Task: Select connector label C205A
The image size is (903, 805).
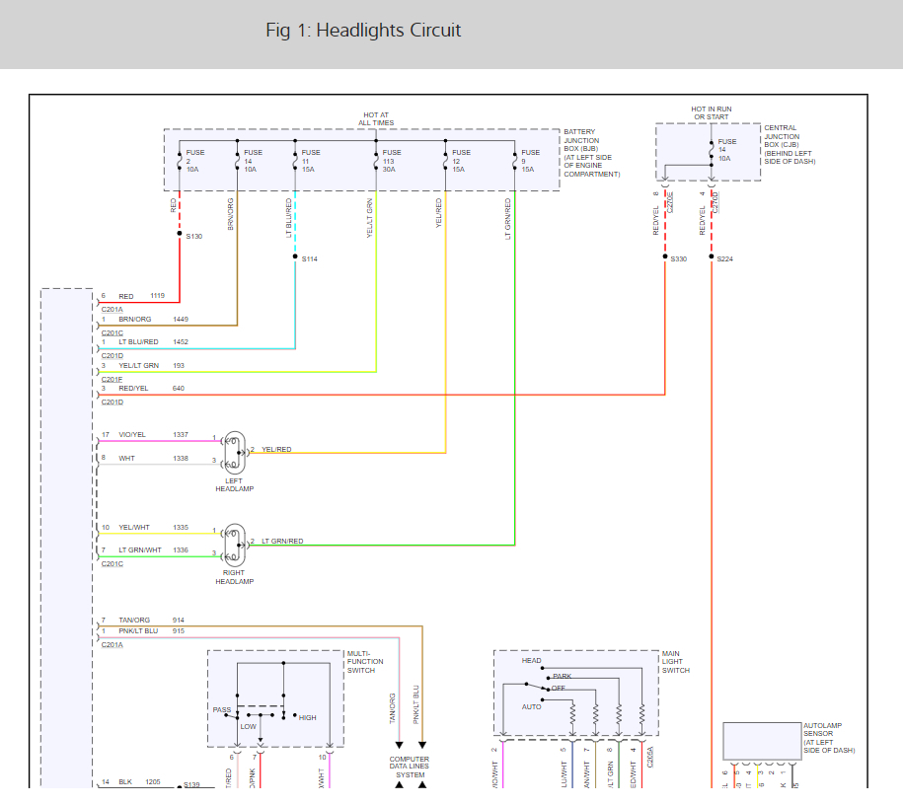Action: [650, 758]
